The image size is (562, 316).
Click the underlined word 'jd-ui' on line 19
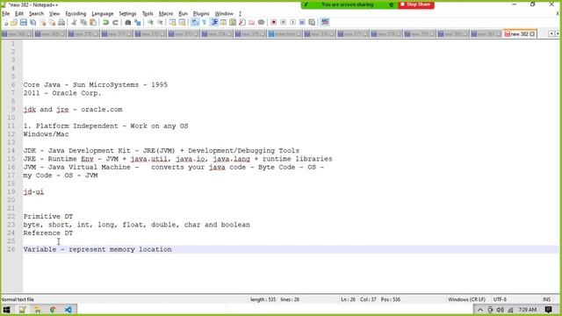[33, 191]
